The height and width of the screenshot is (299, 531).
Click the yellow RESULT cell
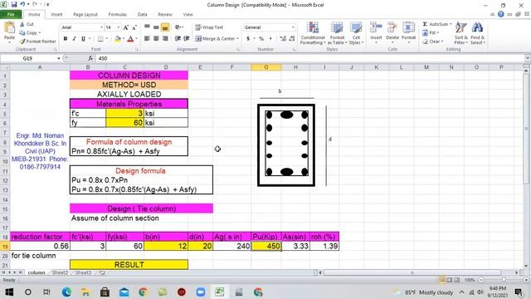click(129, 264)
